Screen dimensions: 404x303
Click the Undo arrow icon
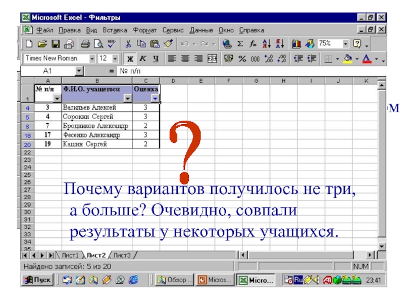coord(184,44)
